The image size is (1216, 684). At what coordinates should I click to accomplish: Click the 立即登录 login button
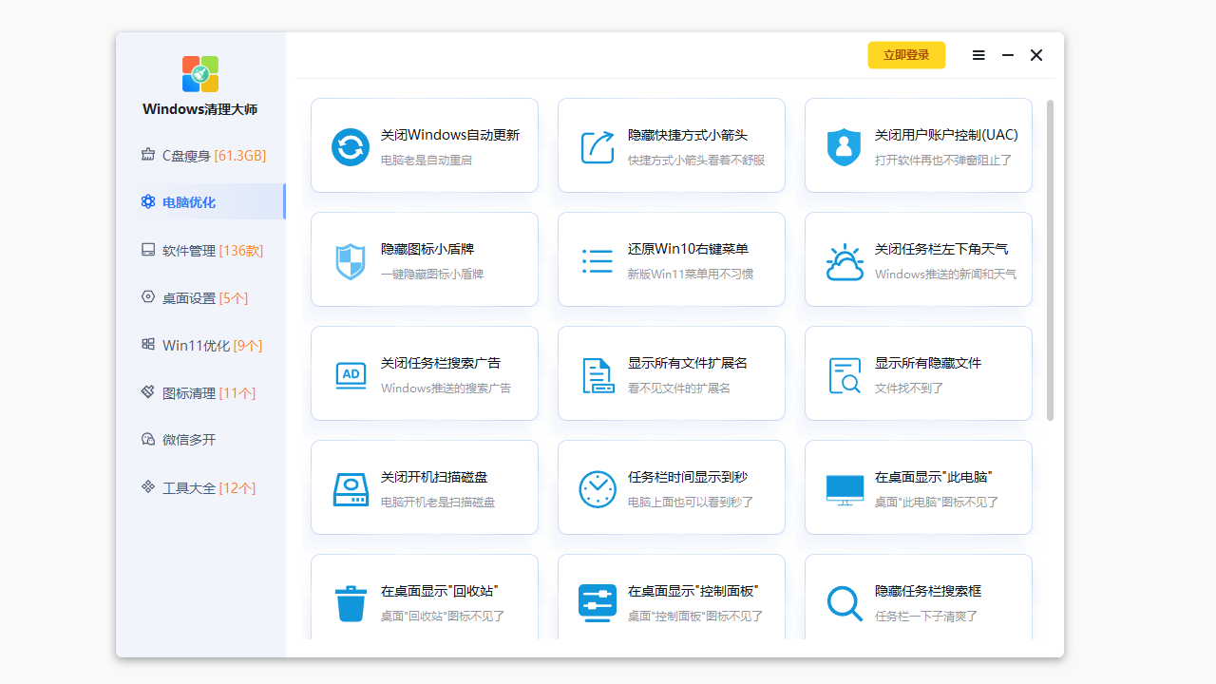coord(906,55)
